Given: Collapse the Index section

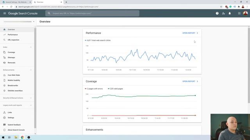Looking at the screenshot, I should pyautogui.click(x=31, y=47).
